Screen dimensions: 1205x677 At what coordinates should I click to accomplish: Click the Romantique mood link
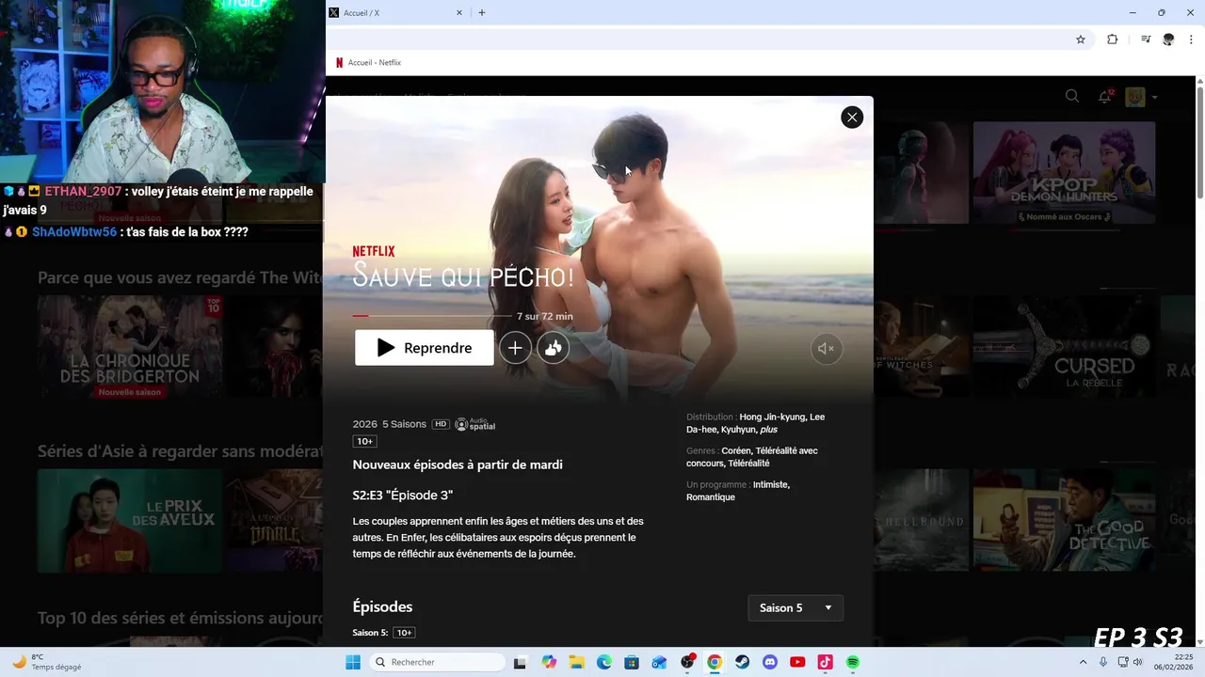pyautogui.click(x=710, y=497)
